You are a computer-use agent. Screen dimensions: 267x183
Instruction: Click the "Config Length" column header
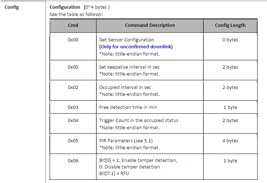click(230, 25)
